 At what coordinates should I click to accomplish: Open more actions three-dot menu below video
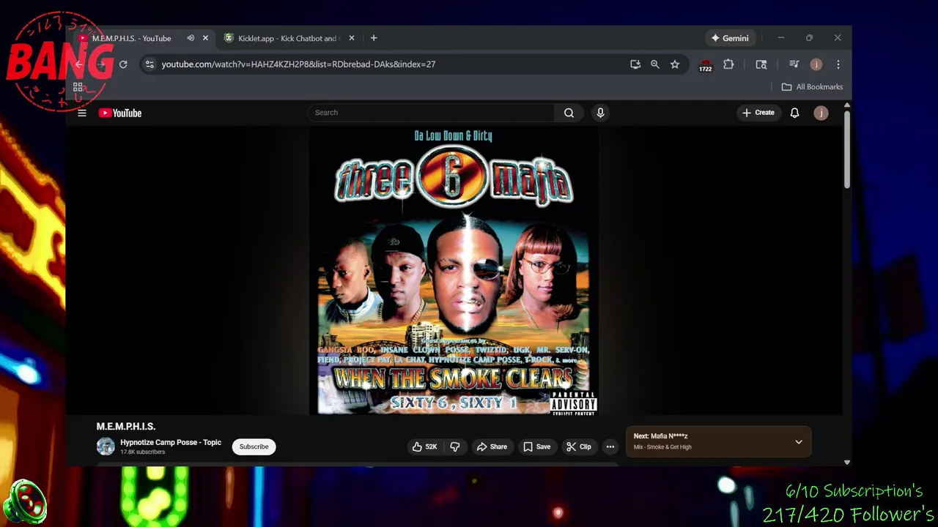coord(610,446)
